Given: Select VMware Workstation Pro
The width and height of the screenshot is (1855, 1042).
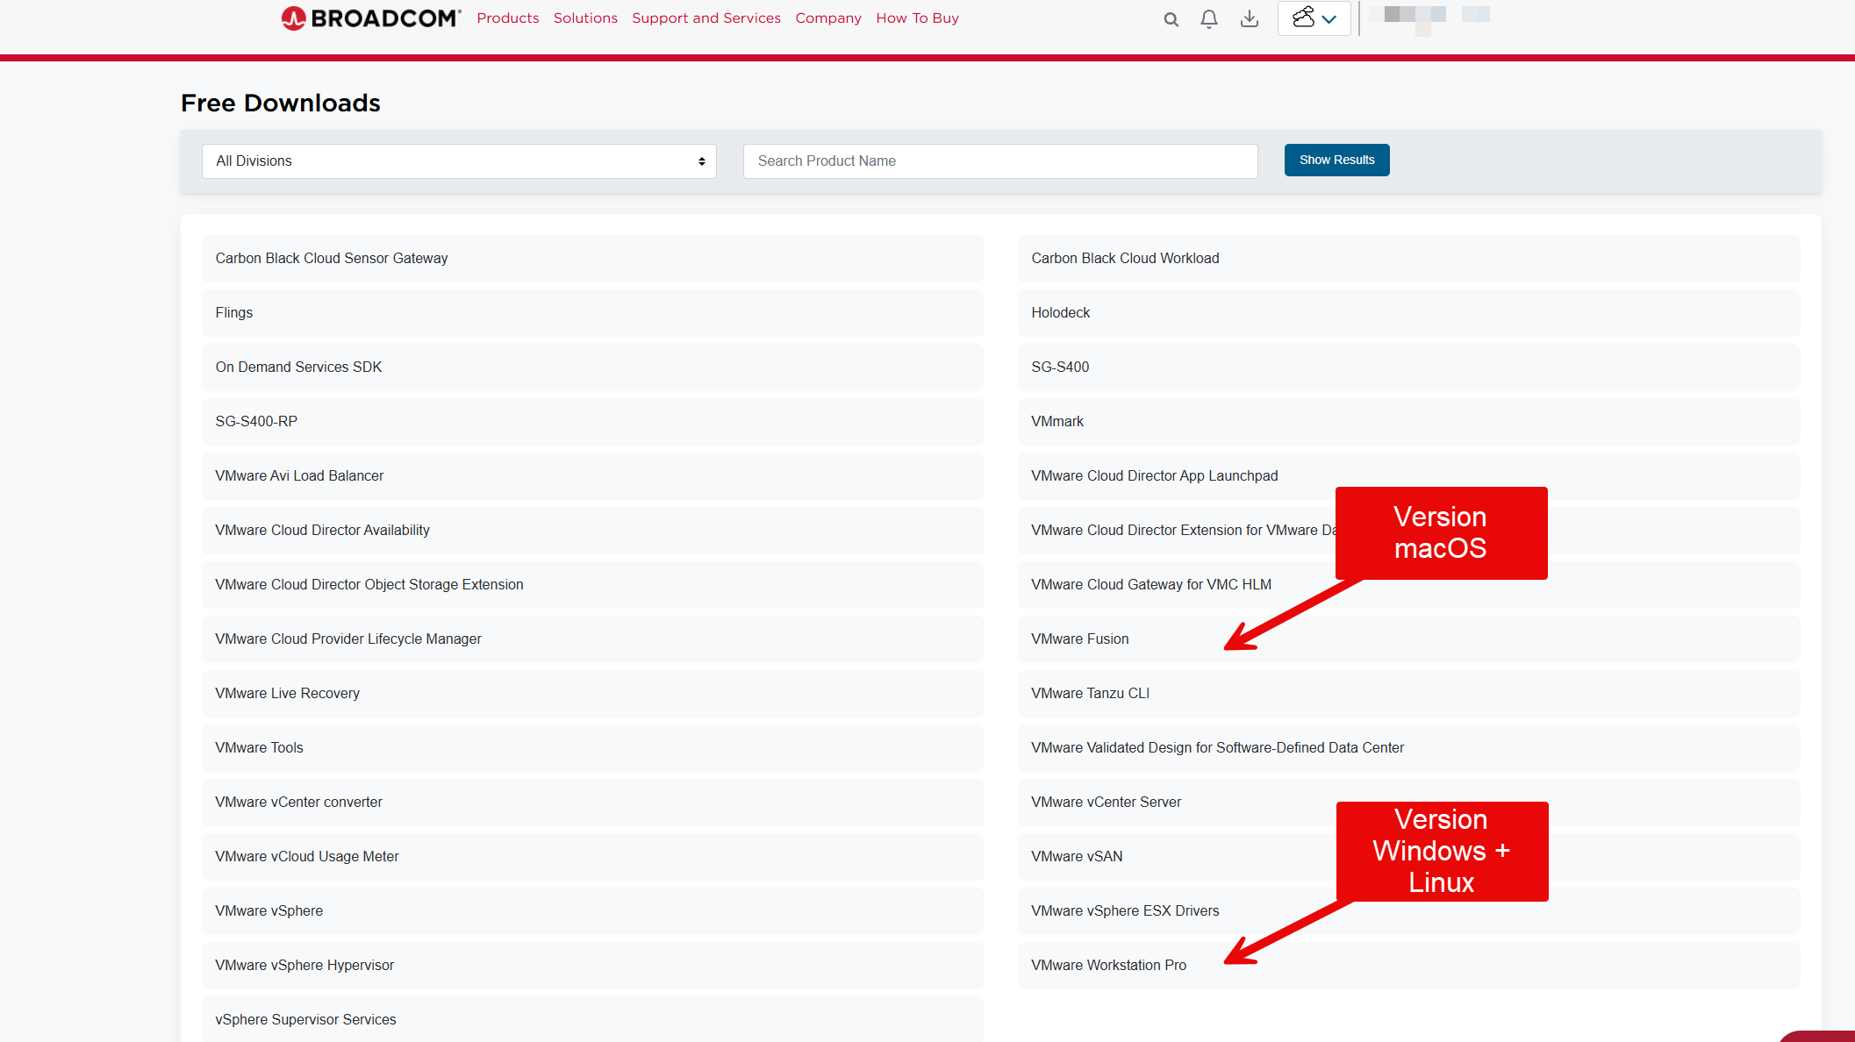Looking at the screenshot, I should (1409, 966).
